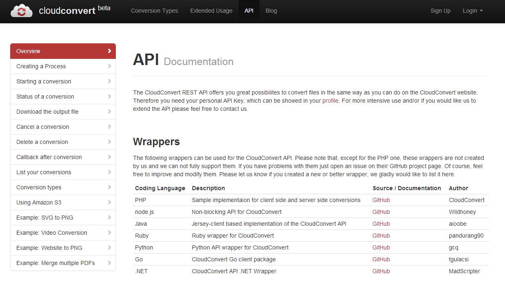Open the GitHub link for Python wrapper
Image resolution: width=505 pixels, height=292 pixels.
tap(381, 247)
